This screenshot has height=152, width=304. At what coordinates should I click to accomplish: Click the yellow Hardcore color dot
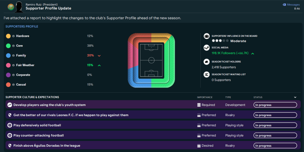(x=8, y=36)
